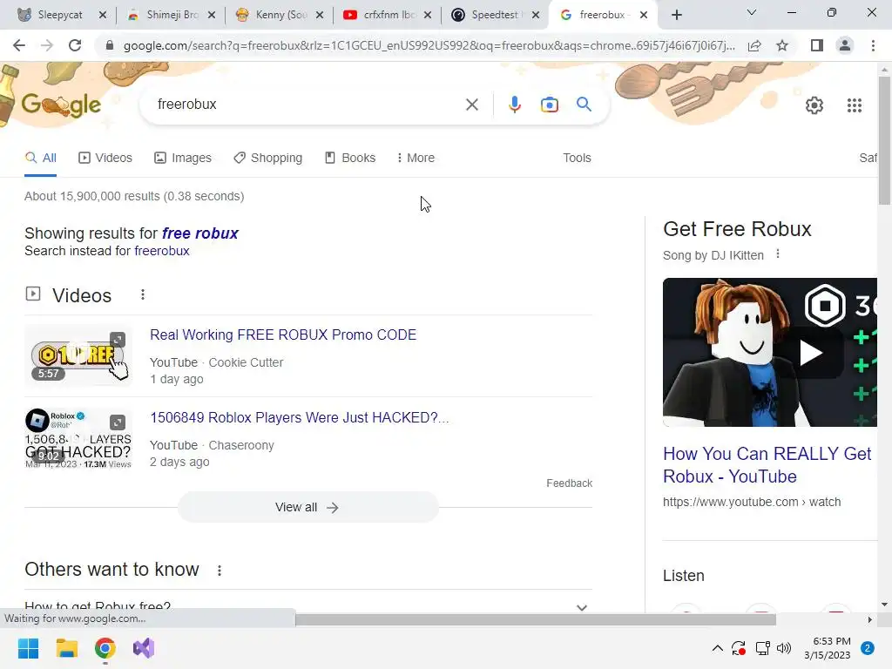Search by image with camera icon
Viewport: 892px width, 669px height.
tap(549, 105)
